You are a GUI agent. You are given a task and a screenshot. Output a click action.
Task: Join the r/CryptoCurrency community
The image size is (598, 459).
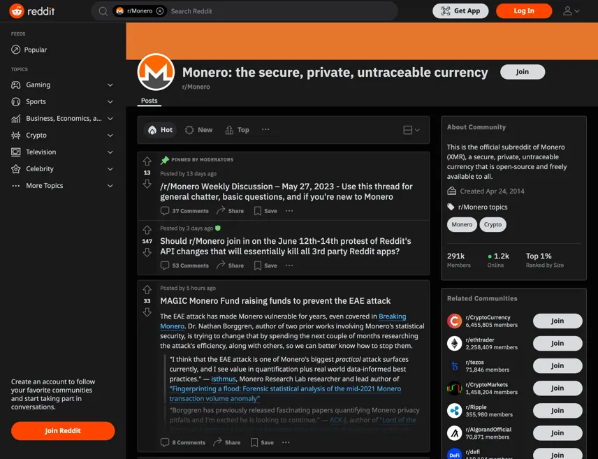[557, 321]
